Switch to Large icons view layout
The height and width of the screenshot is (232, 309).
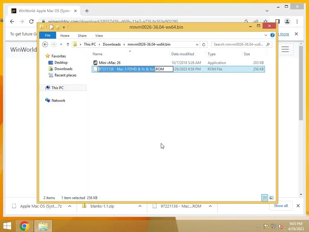pos(271,198)
